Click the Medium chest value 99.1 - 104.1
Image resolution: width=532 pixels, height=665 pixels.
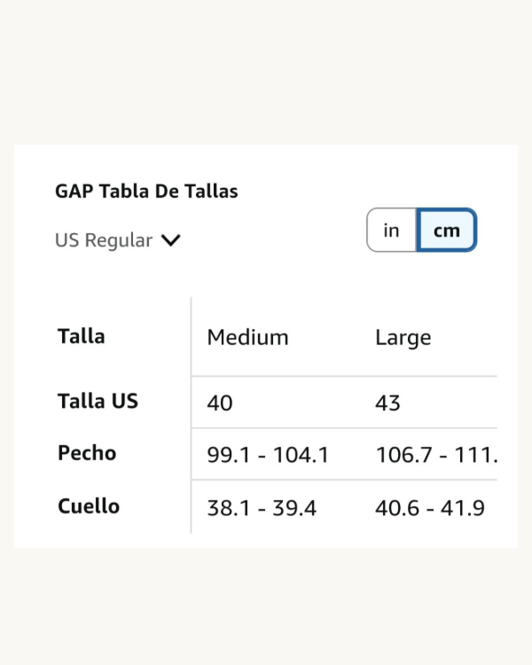pyautogui.click(x=268, y=455)
